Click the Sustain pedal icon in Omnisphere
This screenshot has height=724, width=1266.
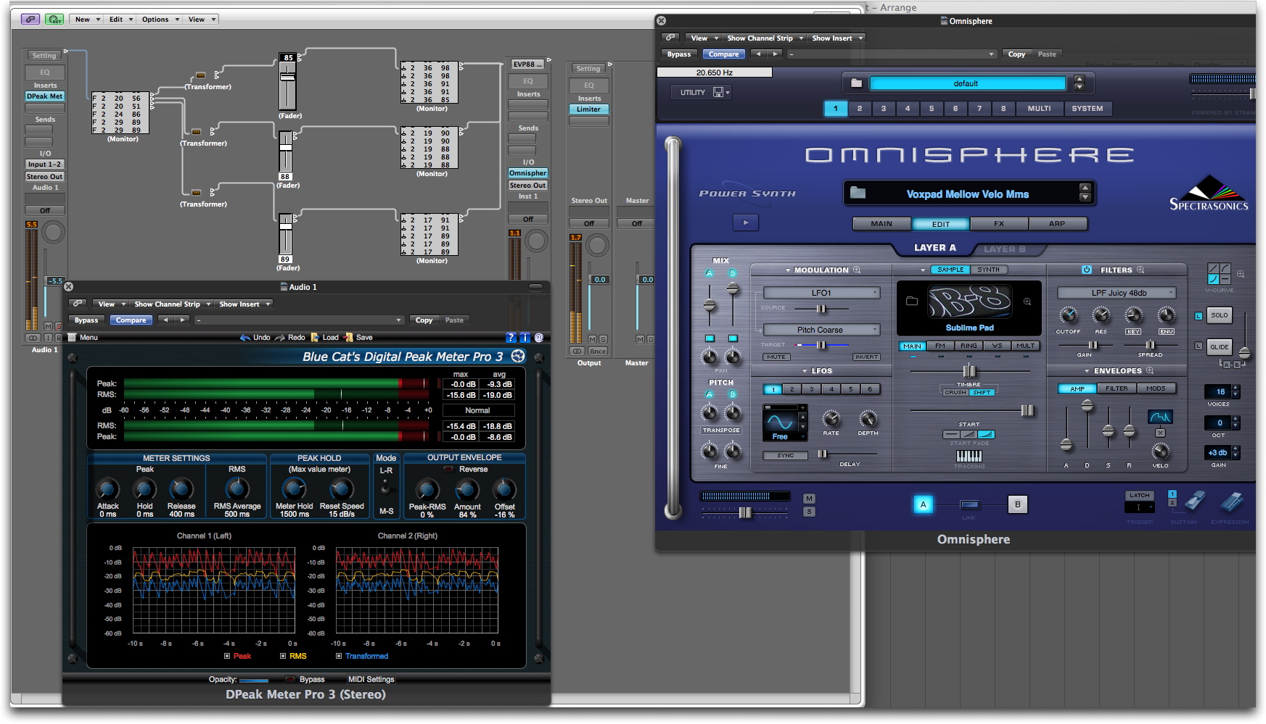1194,502
